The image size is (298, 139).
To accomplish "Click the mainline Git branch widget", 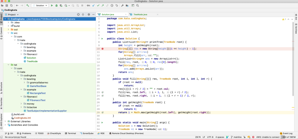I will click(236, 137).
